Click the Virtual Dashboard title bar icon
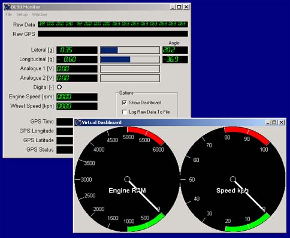The height and width of the screenshot is (238, 290). tap(78, 122)
